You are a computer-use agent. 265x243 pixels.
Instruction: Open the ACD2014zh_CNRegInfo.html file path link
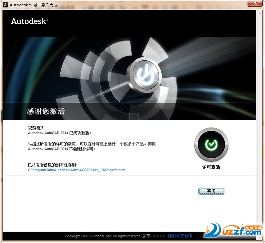coord(77,170)
